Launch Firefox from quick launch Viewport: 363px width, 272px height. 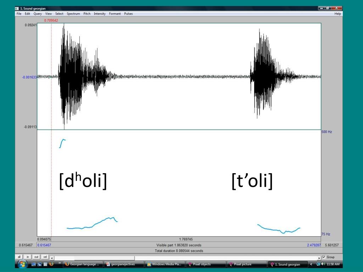[51, 264]
